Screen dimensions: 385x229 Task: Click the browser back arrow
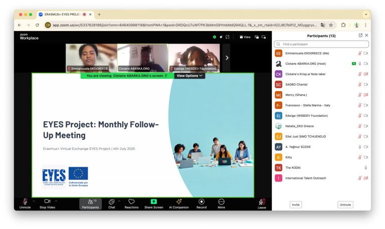click(20, 25)
